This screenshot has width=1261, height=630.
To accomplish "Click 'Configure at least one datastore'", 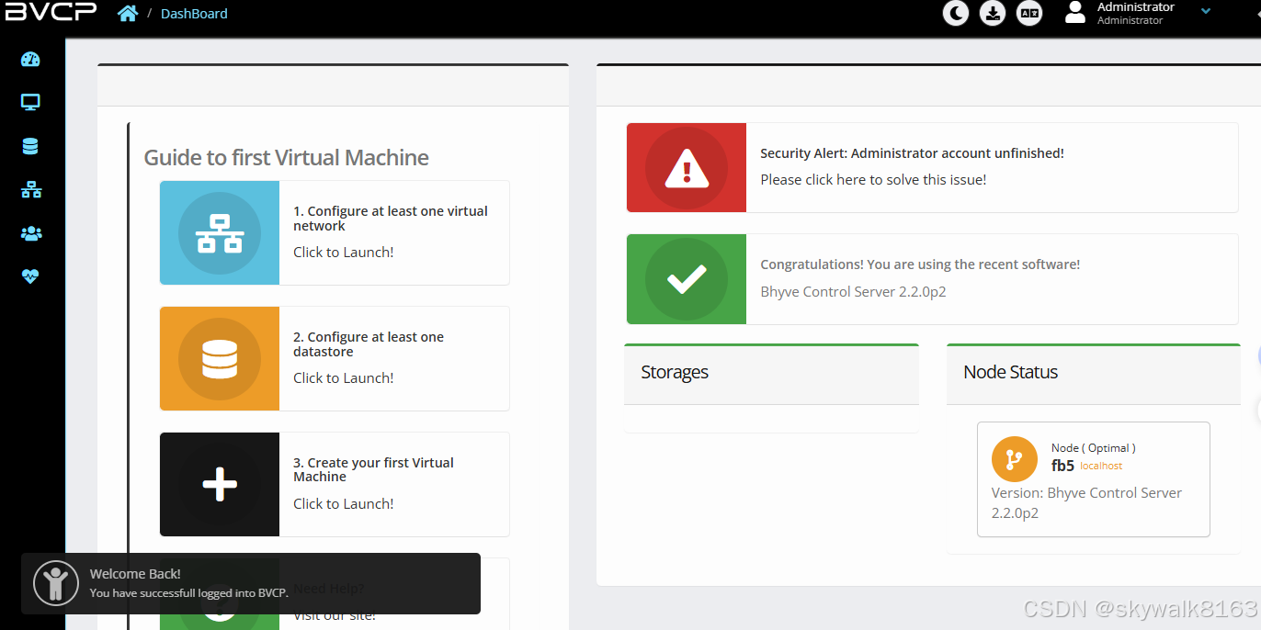I will [x=369, y=344].
